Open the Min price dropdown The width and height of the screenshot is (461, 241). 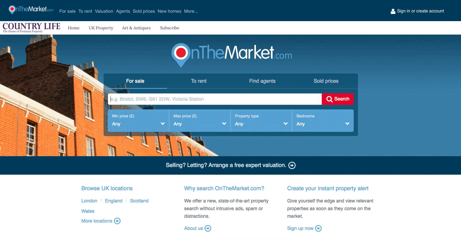coord(138,121)
